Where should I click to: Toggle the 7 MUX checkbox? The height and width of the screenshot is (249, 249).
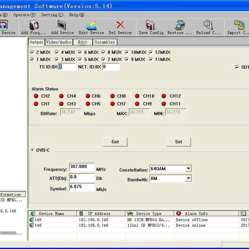pos(104,59)
